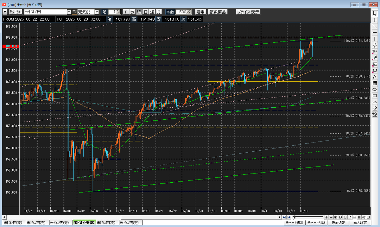
Task: Select the triangle drawing tool
Action: point(375,102)
